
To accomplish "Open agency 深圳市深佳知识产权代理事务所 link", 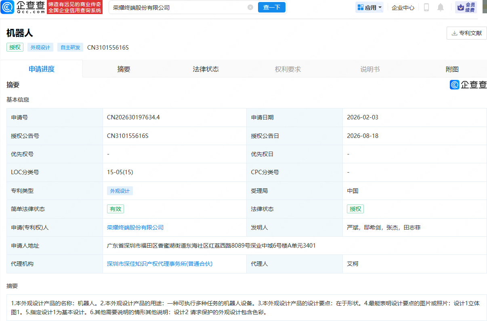I will pyautogui.click(x=160, y=264).
